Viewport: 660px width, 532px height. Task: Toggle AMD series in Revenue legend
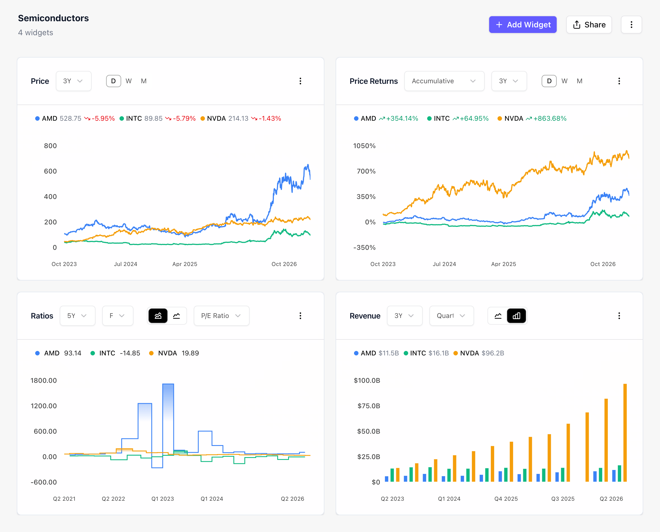376,353
